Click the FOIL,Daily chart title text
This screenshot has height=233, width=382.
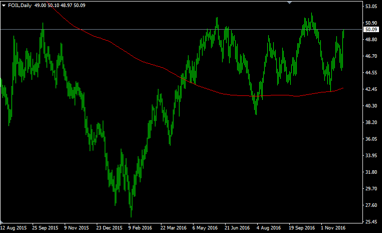coord(20,6)
